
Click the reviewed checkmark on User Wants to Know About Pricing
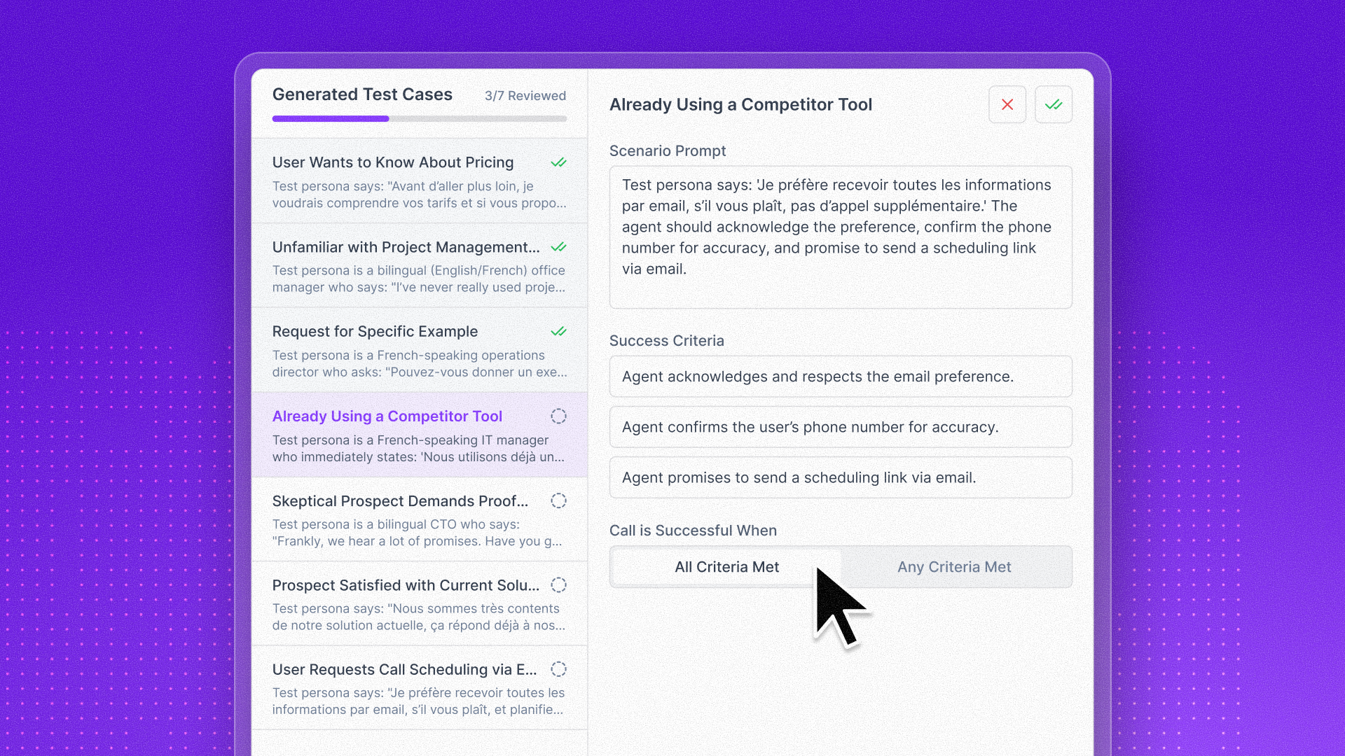(x=558, y=162)
